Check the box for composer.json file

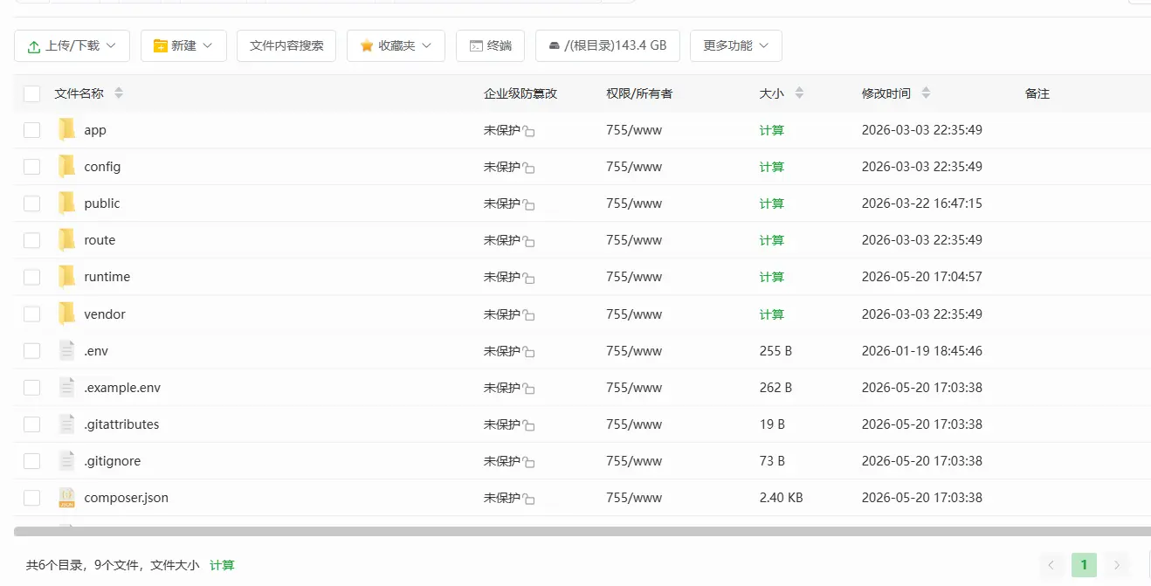coord(32,498)
